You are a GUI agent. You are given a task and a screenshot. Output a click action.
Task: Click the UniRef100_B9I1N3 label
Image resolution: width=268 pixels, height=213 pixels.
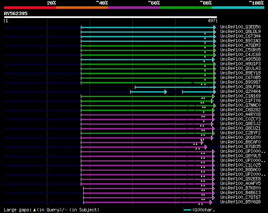click(x=240, y=41)
